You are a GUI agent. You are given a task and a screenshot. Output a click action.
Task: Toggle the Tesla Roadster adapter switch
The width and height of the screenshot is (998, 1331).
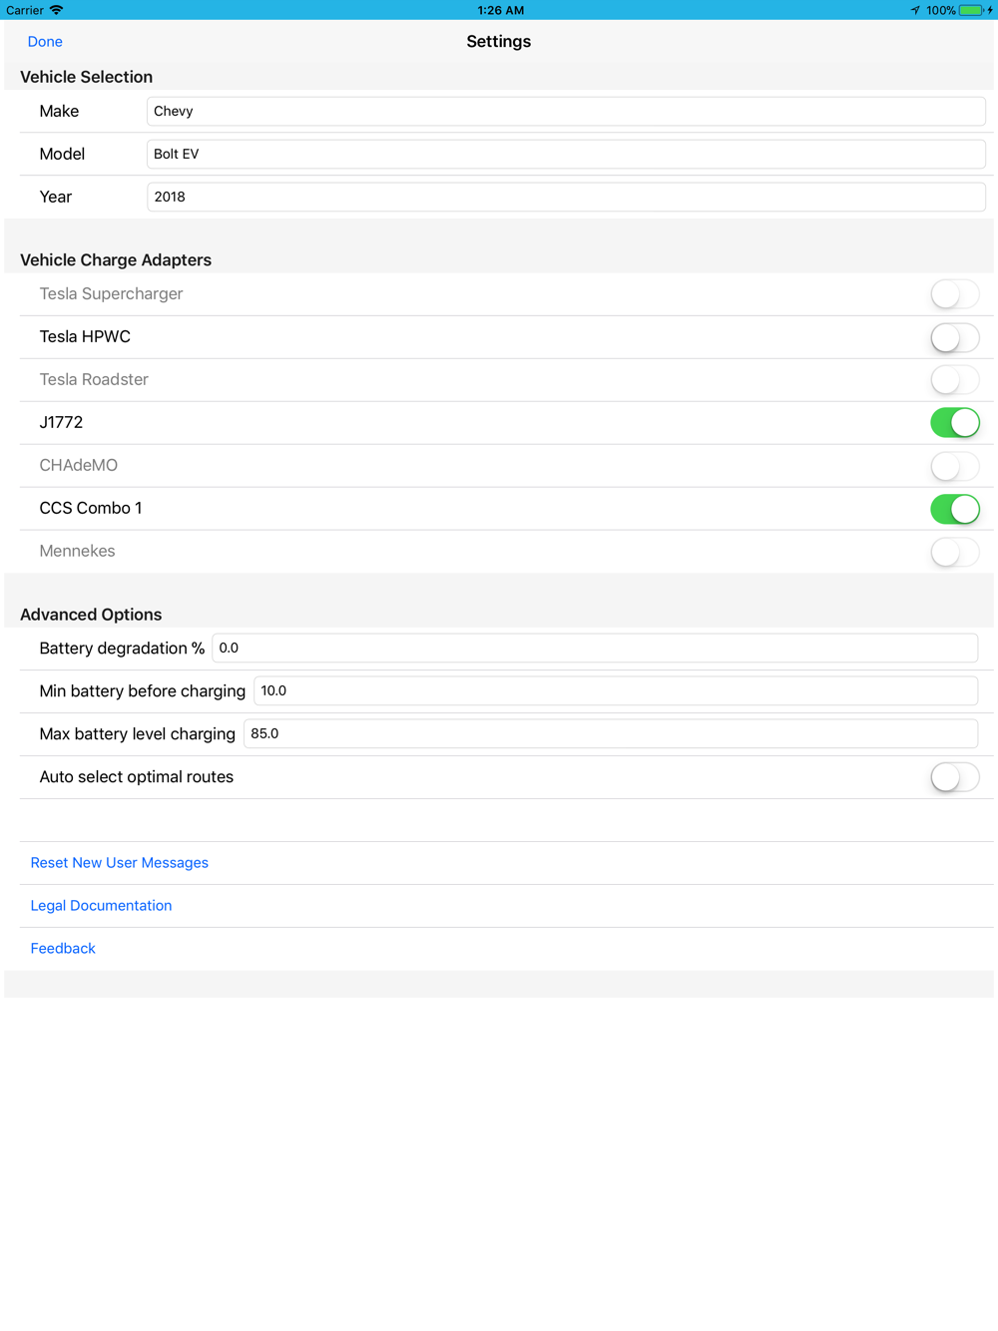[x=954, y=380]
